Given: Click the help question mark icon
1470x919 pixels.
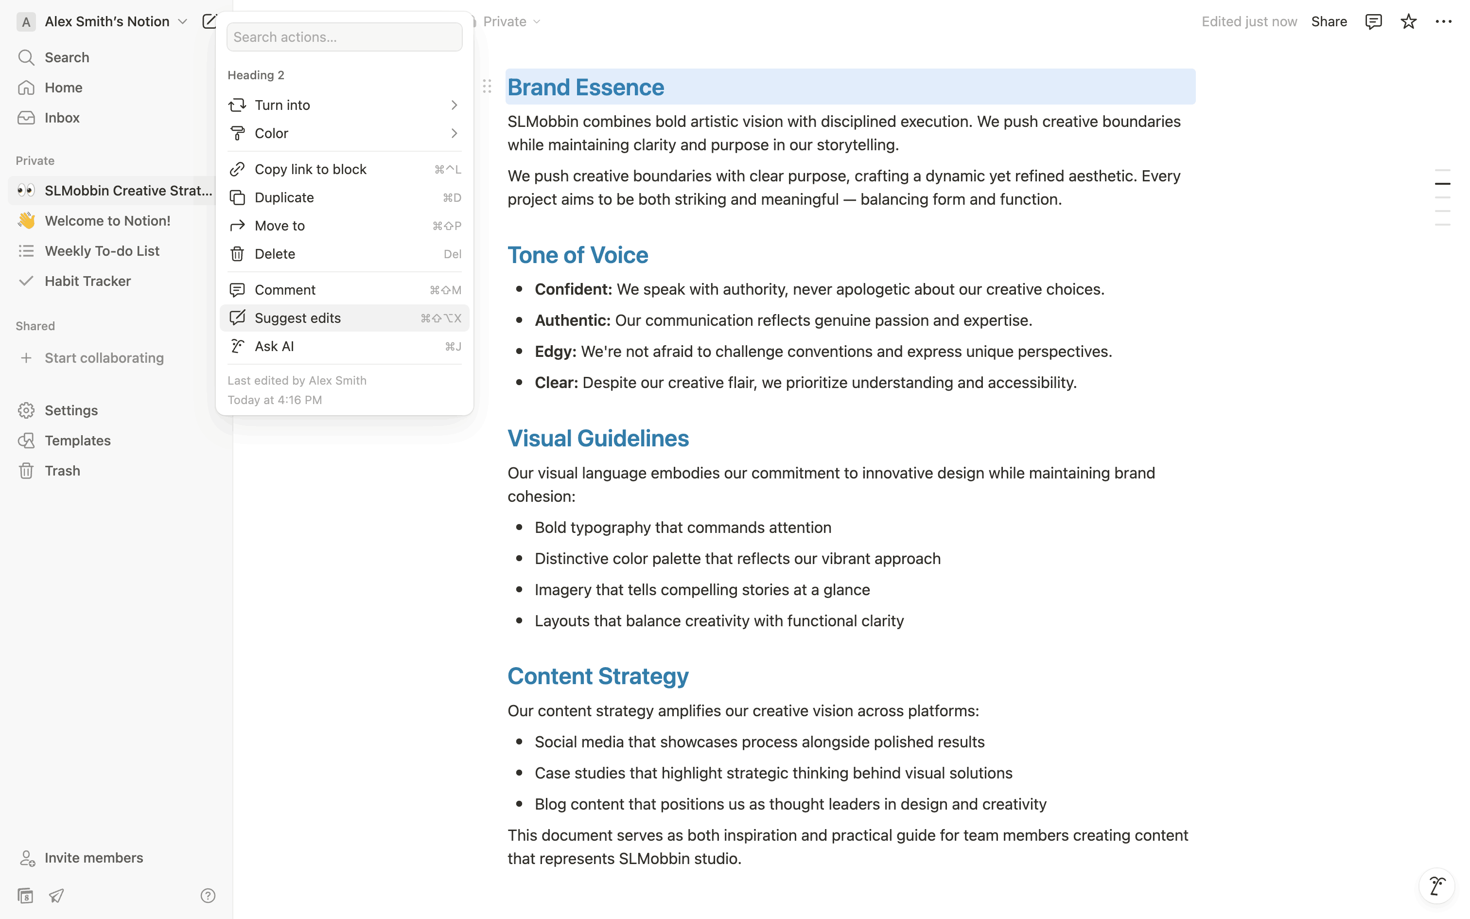Looking at the screenshot, I should click(x=208, y=895).
